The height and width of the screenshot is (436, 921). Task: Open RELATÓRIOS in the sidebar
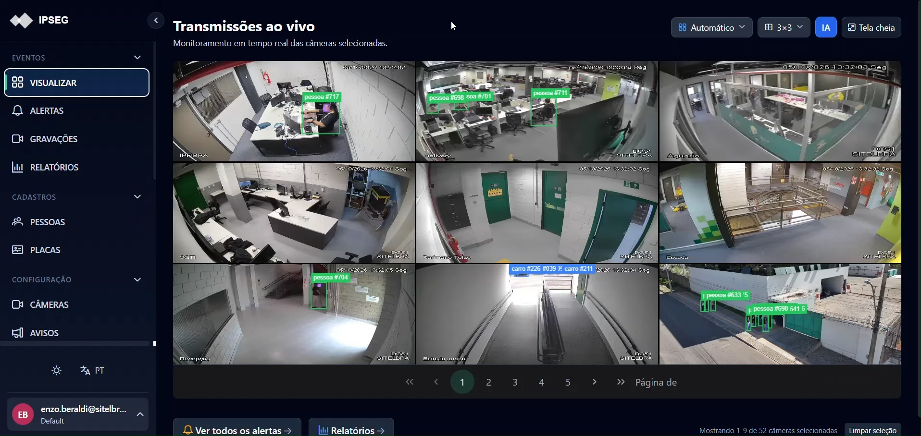77,168
